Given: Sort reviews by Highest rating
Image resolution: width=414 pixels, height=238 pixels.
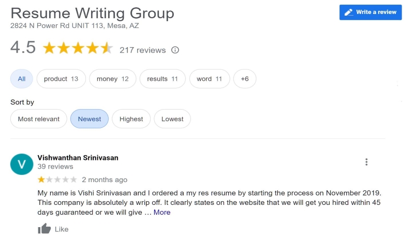Looking at the screenshot, I should point(131,118).
